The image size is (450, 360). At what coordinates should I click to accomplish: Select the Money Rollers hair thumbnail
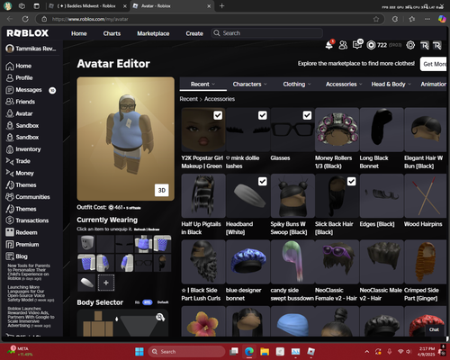337,130
